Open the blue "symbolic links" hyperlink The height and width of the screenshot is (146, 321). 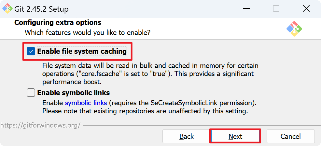[x=86, y=103]
